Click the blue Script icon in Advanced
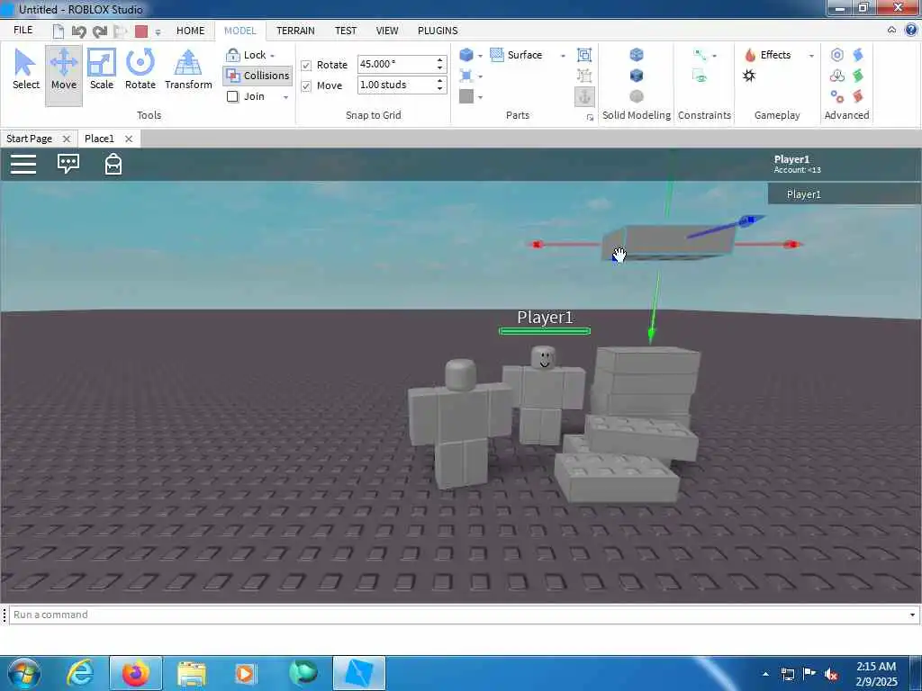922x691 pixels. 858,55
